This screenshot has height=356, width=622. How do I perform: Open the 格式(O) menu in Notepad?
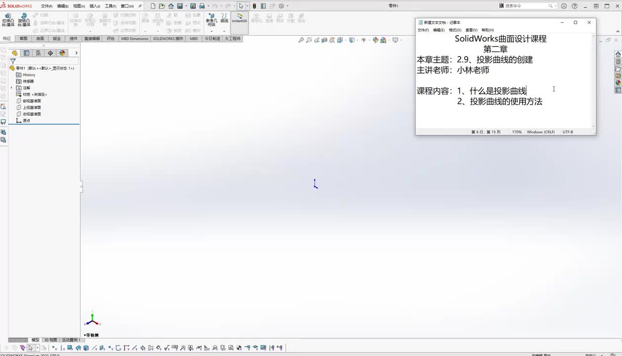point(455,30)
